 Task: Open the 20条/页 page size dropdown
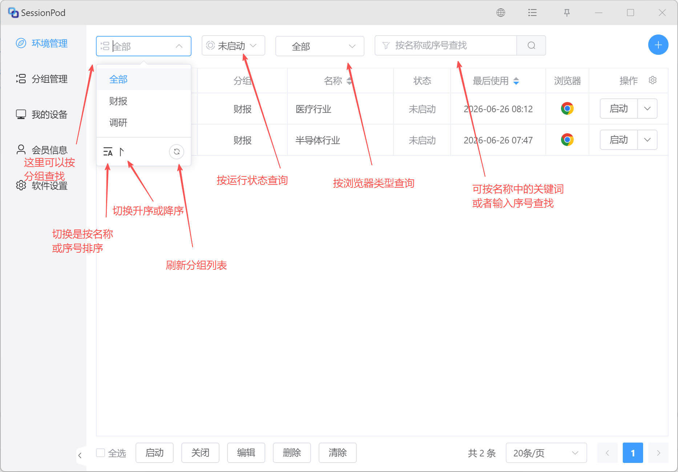[546, 453]
